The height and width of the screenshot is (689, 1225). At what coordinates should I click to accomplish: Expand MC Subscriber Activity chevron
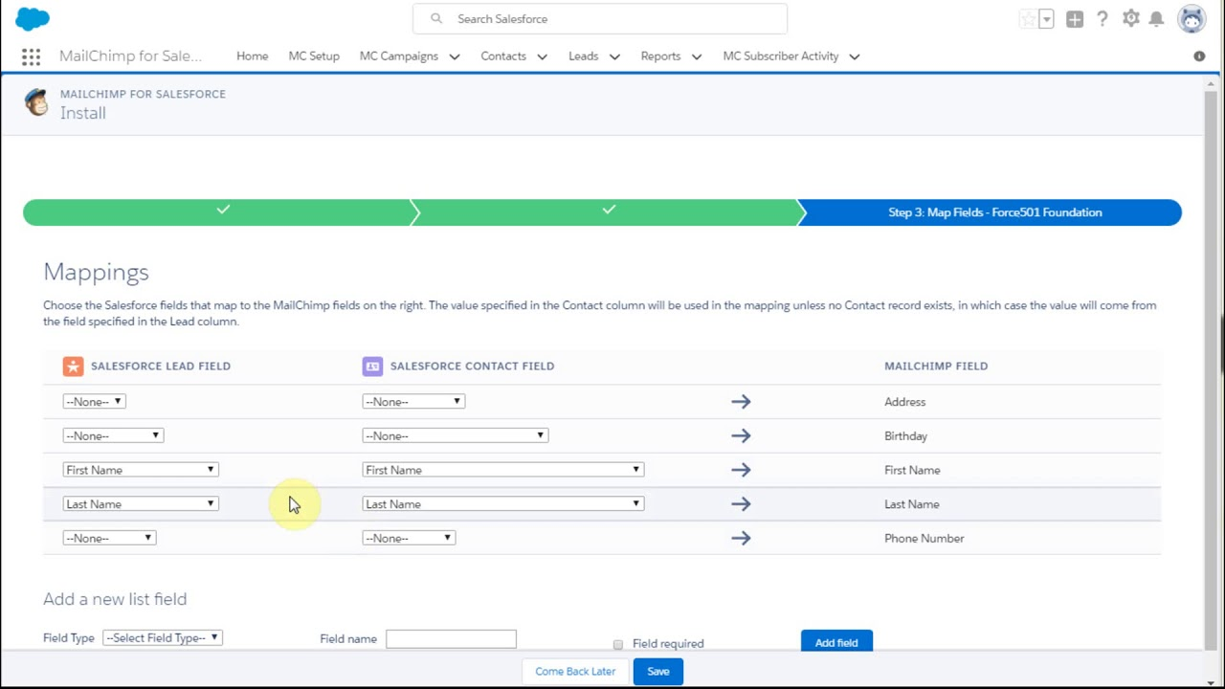[x=855, y=56]
